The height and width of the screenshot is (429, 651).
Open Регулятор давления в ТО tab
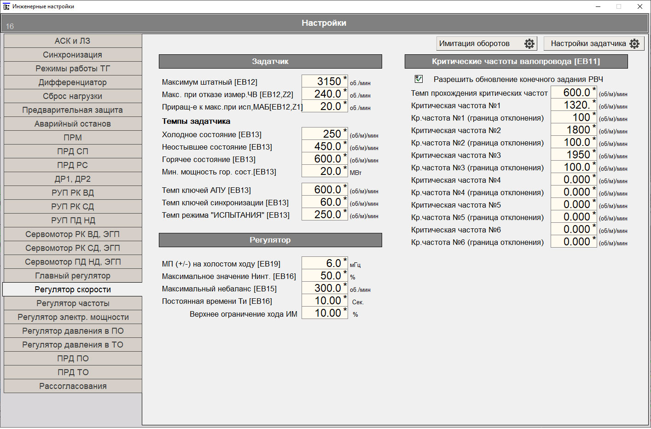click(73, 345)
